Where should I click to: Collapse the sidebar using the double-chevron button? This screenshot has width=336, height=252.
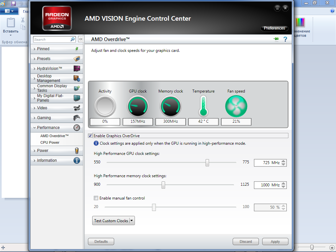tap(80, 39)
